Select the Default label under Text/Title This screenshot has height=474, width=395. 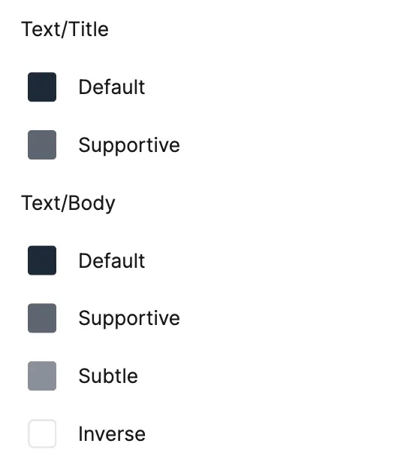tap(112, 87)
